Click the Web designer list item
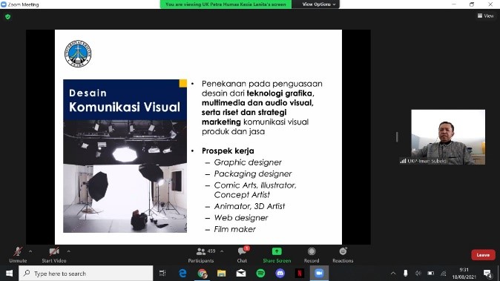 (241, 217)
